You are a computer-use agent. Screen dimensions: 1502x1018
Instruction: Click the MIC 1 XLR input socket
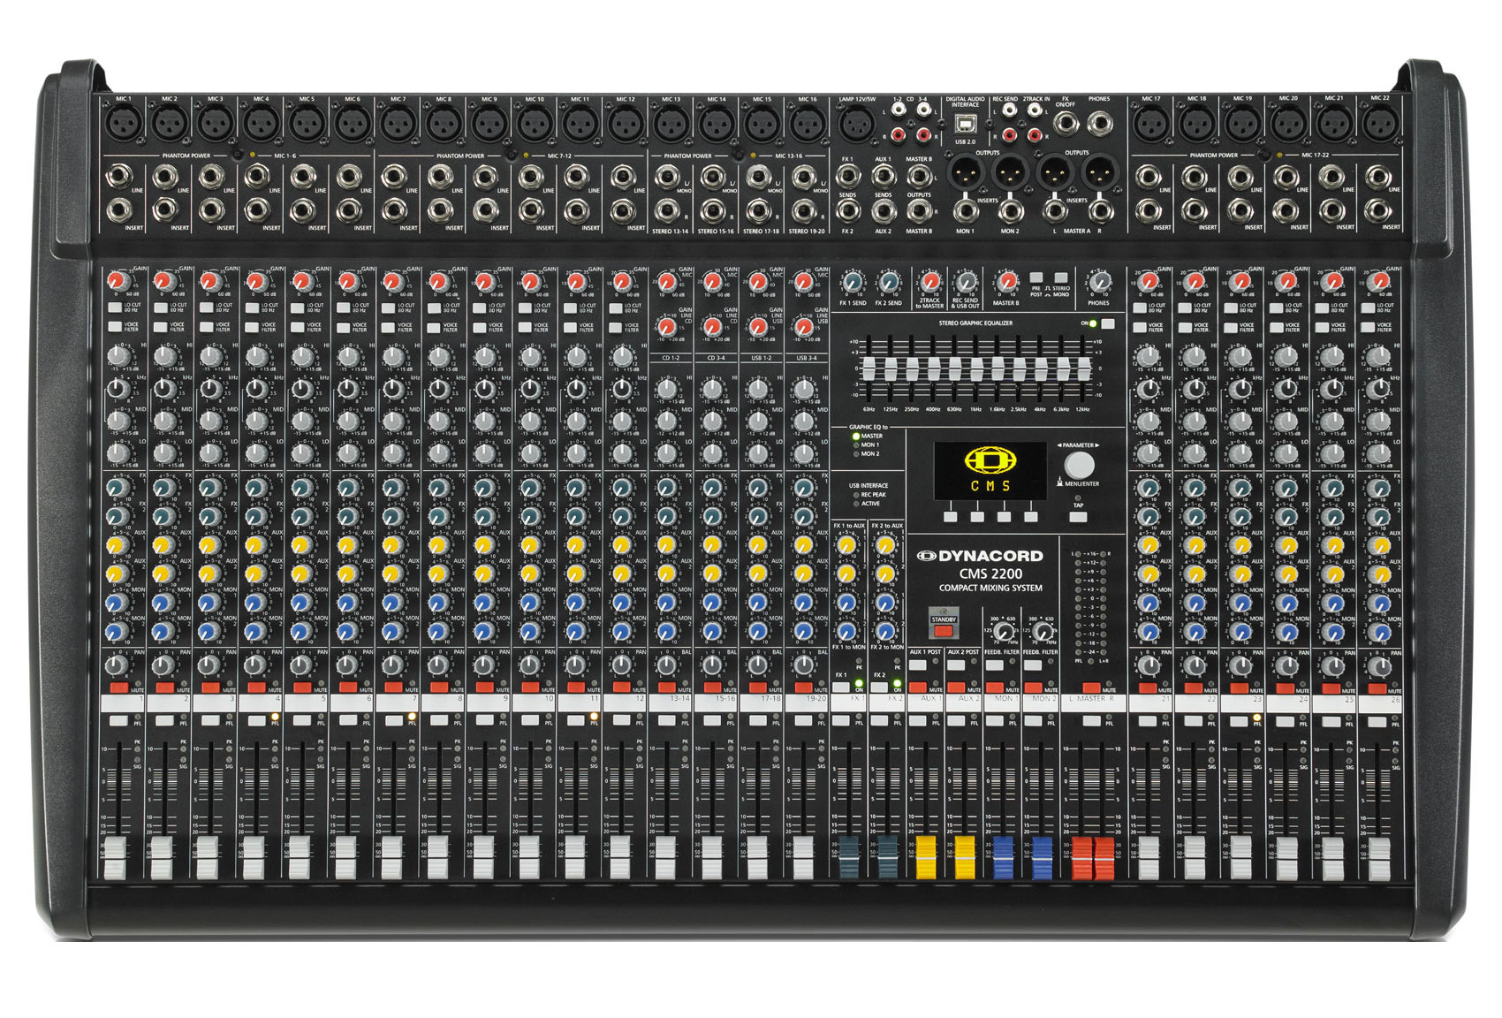point(124,123)
